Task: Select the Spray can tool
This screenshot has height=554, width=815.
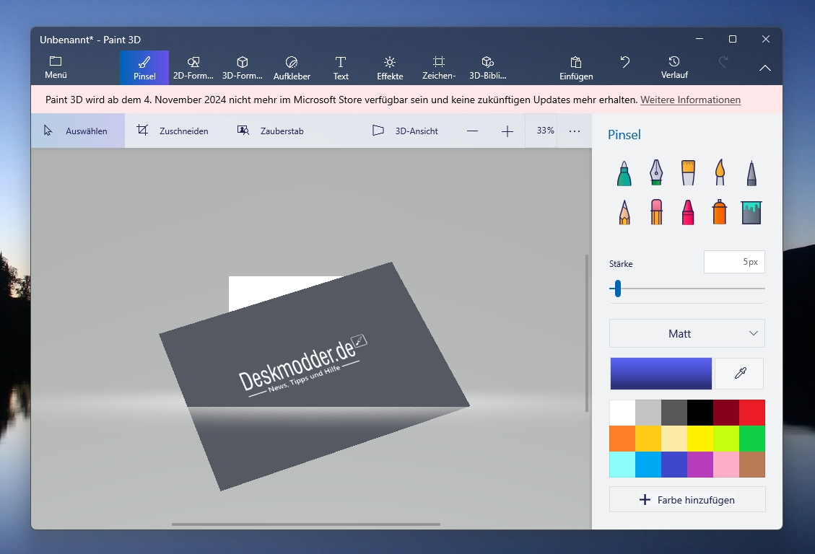Action: click(720, 212)
